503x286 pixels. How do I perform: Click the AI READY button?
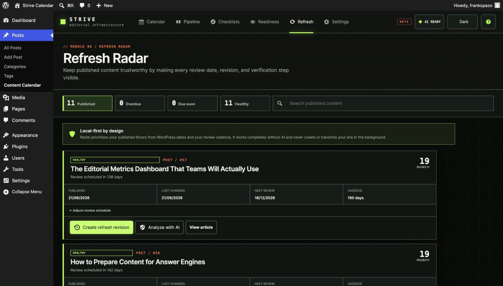[x=429, y=22]
